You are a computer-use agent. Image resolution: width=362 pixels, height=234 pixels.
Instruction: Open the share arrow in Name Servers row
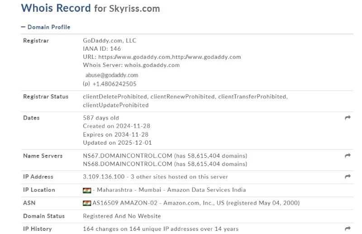(348, 156)
